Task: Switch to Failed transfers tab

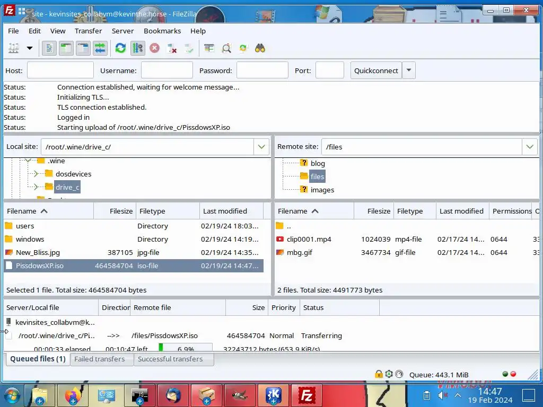Action: pyautogui.click(x=102, y=359)
